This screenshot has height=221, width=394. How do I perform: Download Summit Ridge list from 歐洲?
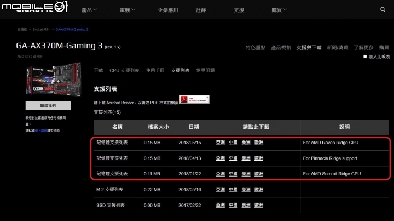[259, 174]
